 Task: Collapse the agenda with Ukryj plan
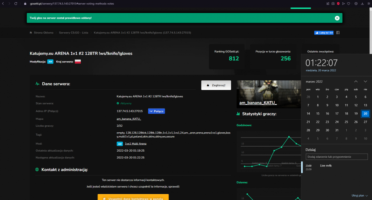(360, 196)
